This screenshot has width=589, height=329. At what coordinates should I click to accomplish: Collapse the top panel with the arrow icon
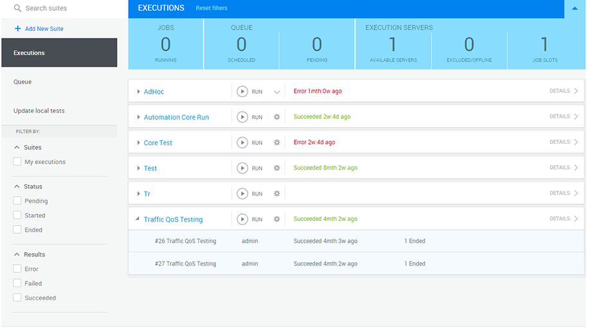[x=574, y=8]
